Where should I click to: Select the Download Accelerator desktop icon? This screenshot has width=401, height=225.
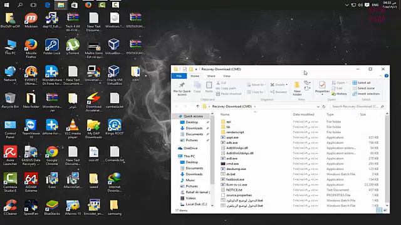point(93,102)
